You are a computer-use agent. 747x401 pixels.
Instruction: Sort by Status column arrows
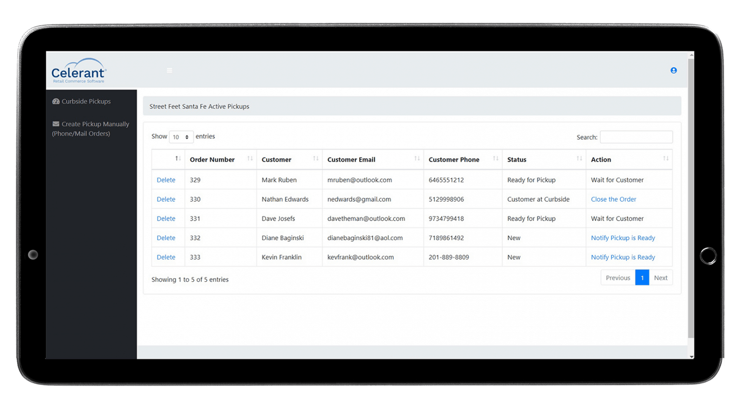tap(579, 159)
